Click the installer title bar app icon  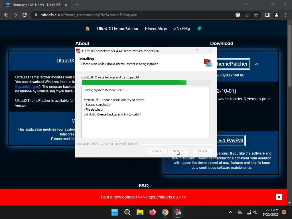coord(78,51)
